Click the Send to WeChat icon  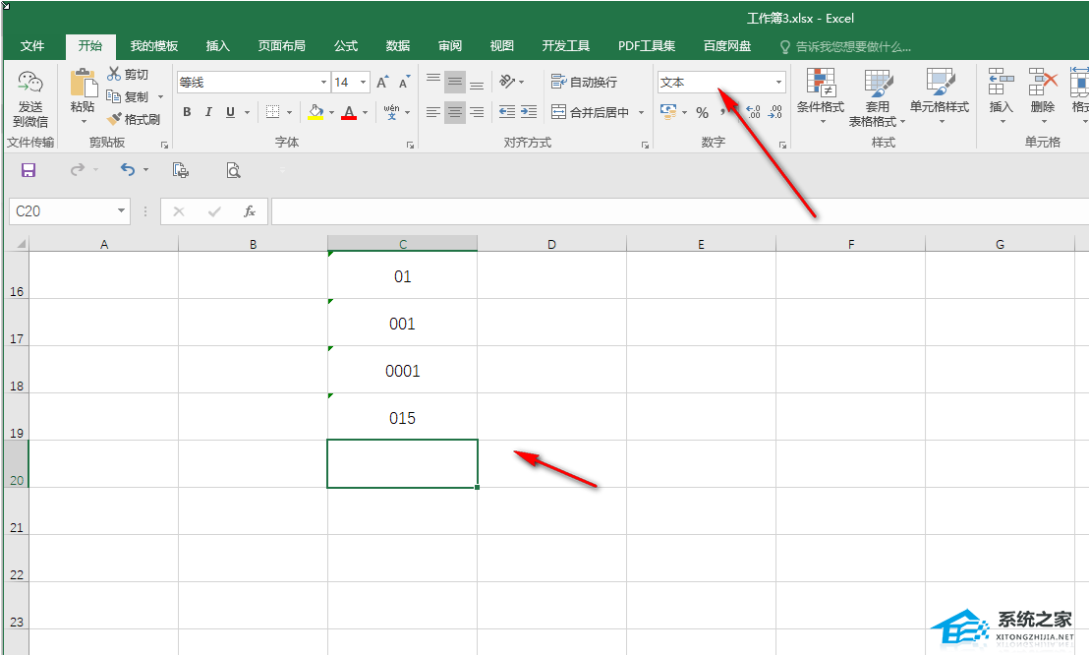29,98
